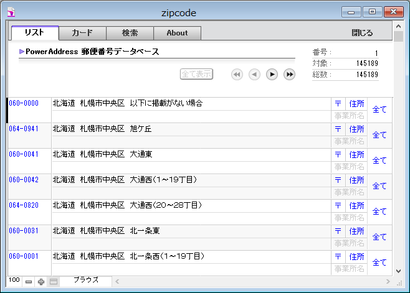Click the 〒 icon for 060-0000
This screenshot has width=410, height=293.
click(338, 104)
